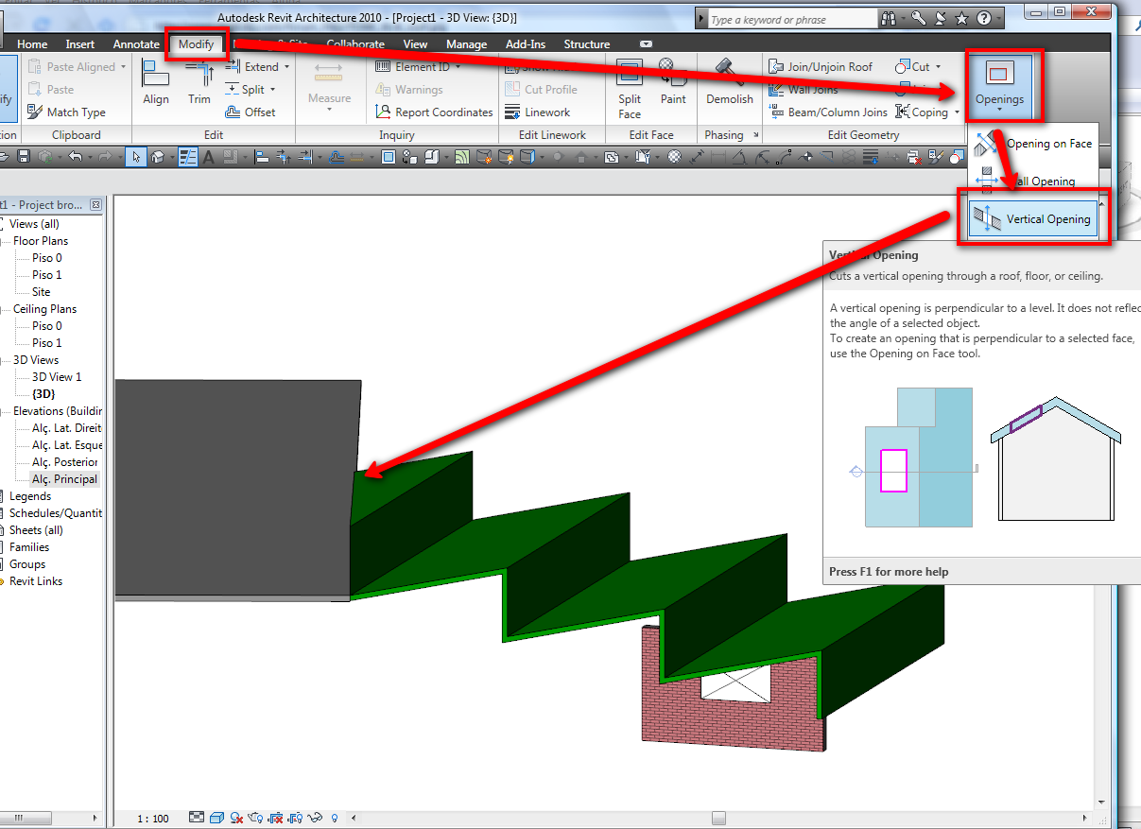Open the Modify ribbon tab

pyautogui.click(x=197, y=44)
